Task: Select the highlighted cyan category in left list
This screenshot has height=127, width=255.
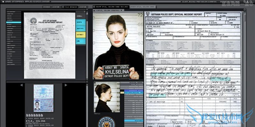Action: [x=14, y=22]
